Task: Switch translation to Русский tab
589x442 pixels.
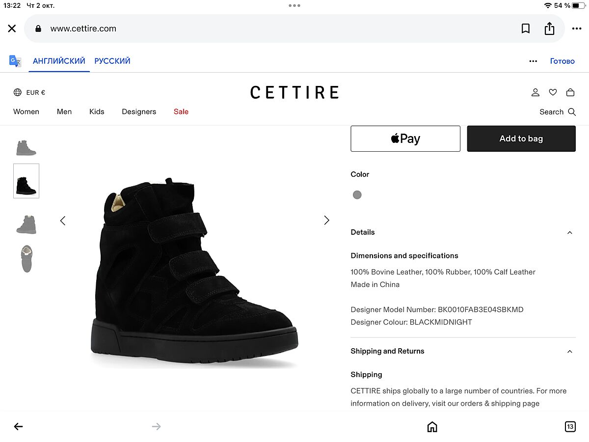Action: (112, 61)
